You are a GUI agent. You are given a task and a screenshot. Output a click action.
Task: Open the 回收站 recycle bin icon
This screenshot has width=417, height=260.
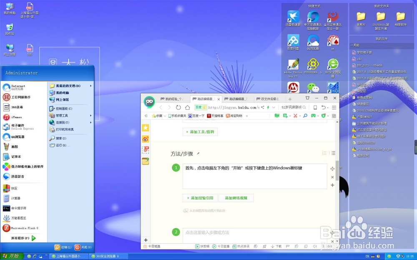[x=10, y=29]
